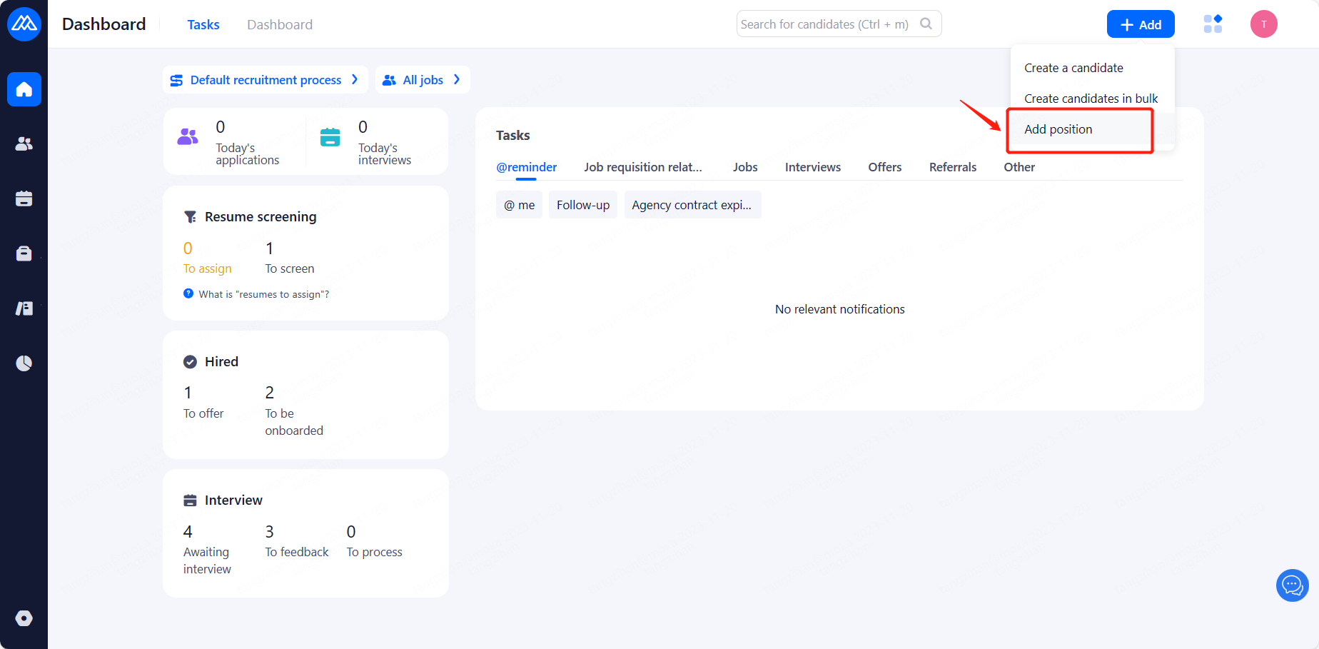Viewport: 1319px width, 649px height.
Task: Click the Follow-up filter button
Action: point(582,205)
